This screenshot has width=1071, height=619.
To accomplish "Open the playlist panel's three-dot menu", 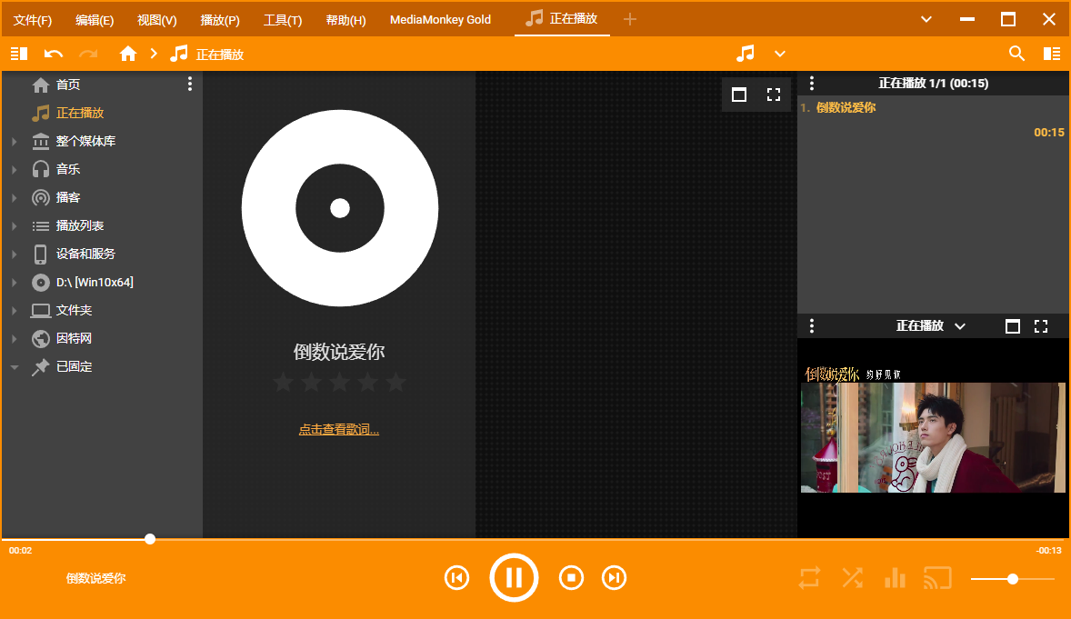I will 812,83.
